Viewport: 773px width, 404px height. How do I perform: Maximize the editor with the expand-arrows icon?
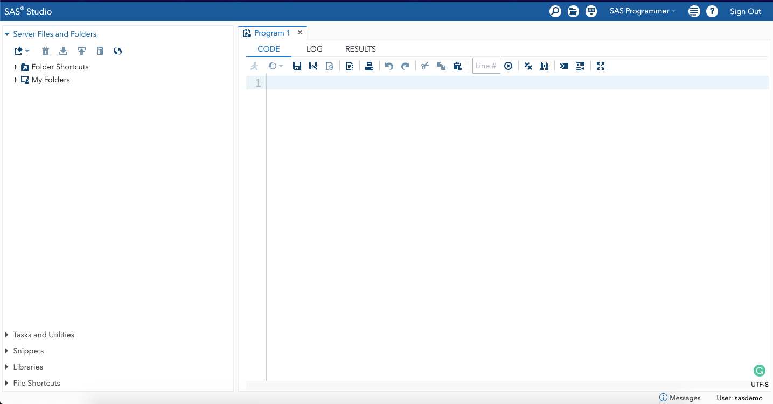[x=601, y=66]
